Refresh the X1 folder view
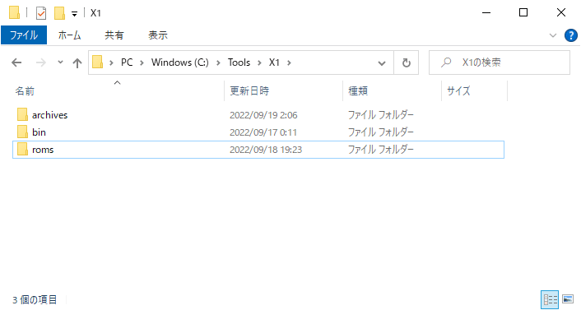 pos(407,63)
